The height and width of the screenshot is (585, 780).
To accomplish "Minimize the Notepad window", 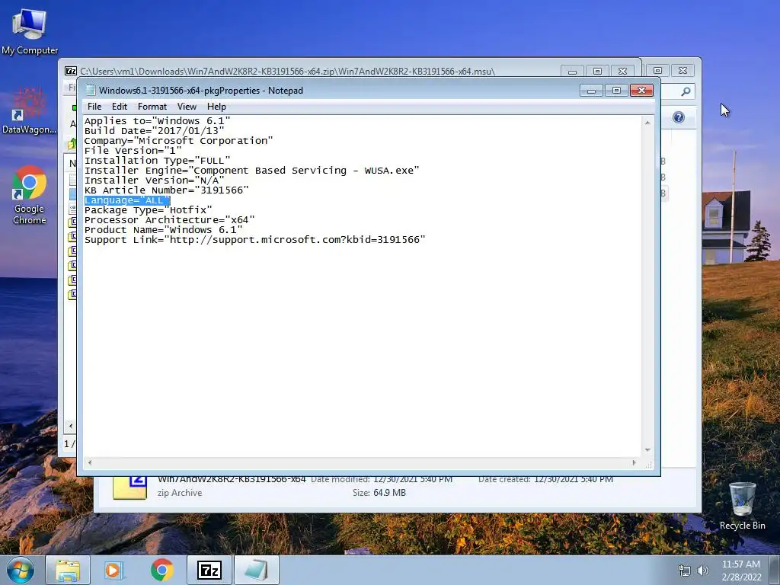I will pos(591,91).
